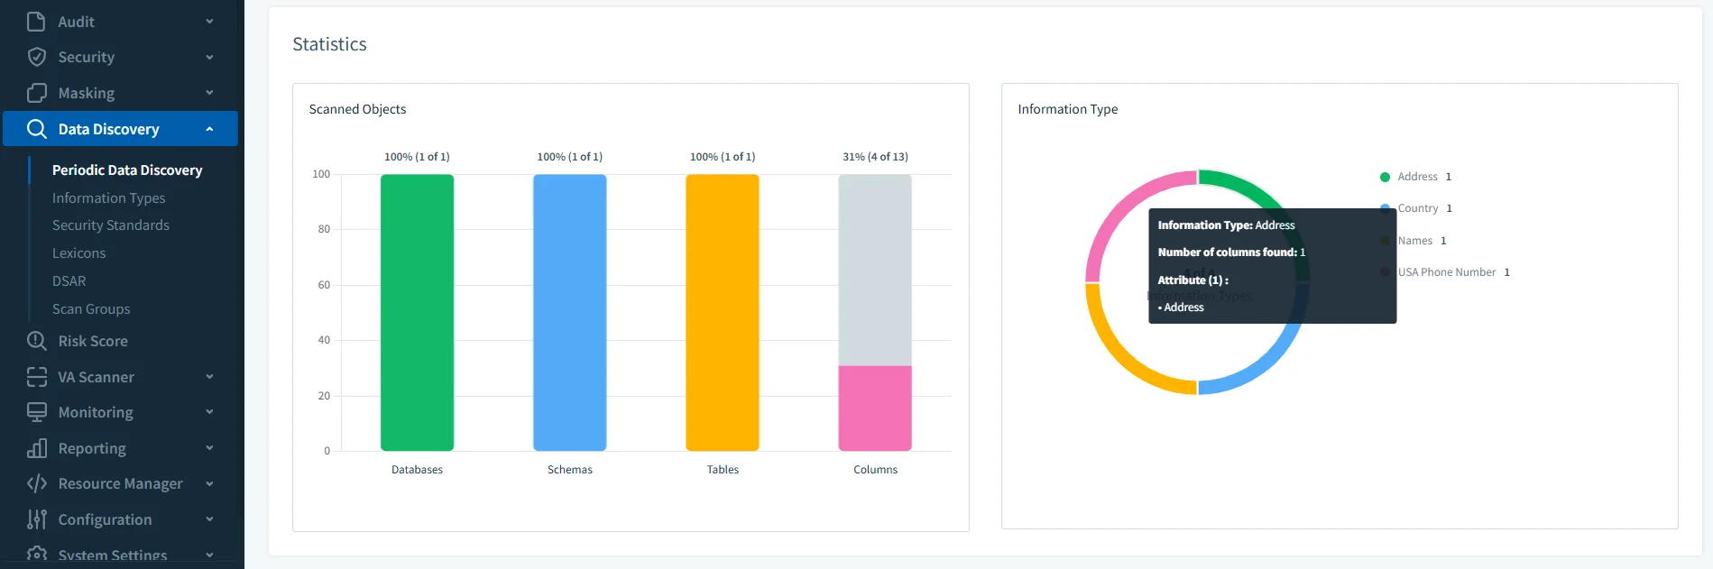
Task: Click the Audit document icon
Action: click(36, 22)
